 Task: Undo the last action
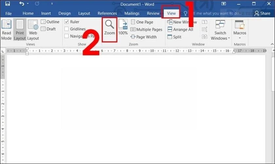pos(22,4)
